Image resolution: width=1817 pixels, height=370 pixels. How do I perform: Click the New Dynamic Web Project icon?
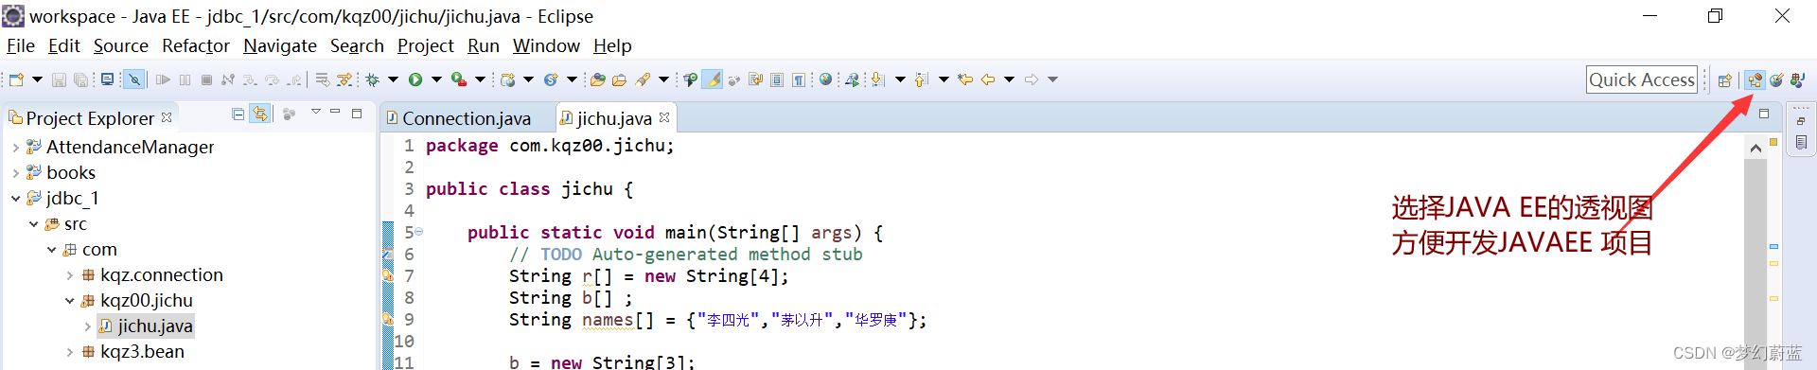point(508,79)
